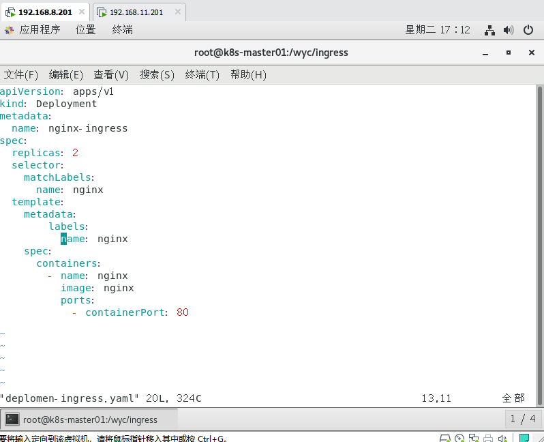Screen dimensions: 544x442
Task: Open the 查看(V) menu
Action: coord(111,74)
